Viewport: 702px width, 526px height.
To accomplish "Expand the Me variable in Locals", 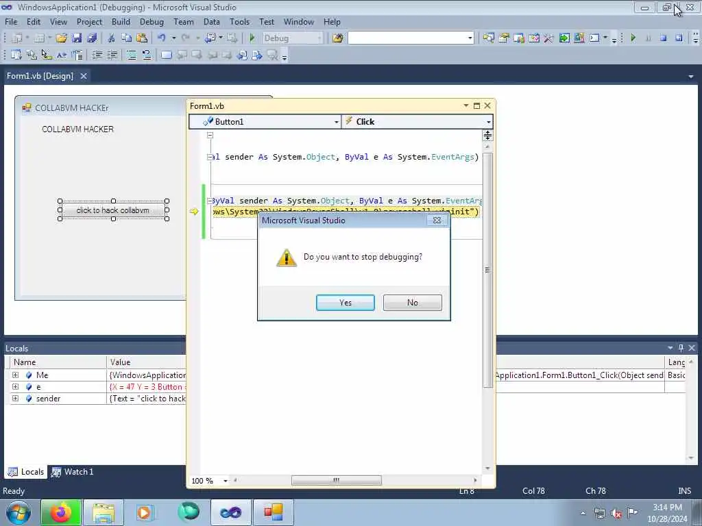I will [x=15, y=375].
